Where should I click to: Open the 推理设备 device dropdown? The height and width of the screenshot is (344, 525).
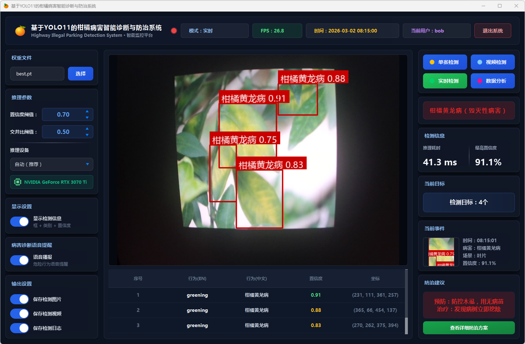(52, 164)
